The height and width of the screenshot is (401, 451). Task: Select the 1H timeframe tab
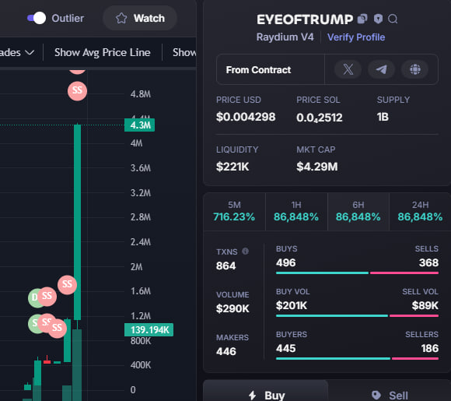pyautogui.click(x=296, y=212)
